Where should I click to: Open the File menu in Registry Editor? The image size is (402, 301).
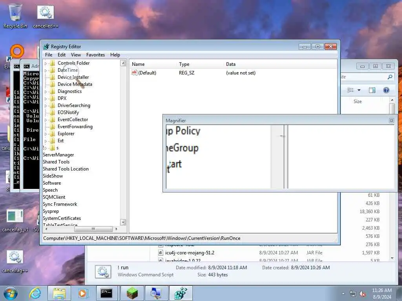pyautogui.click(x=49, y=55)
